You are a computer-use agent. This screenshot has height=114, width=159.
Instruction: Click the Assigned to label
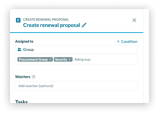click(24, 41)
